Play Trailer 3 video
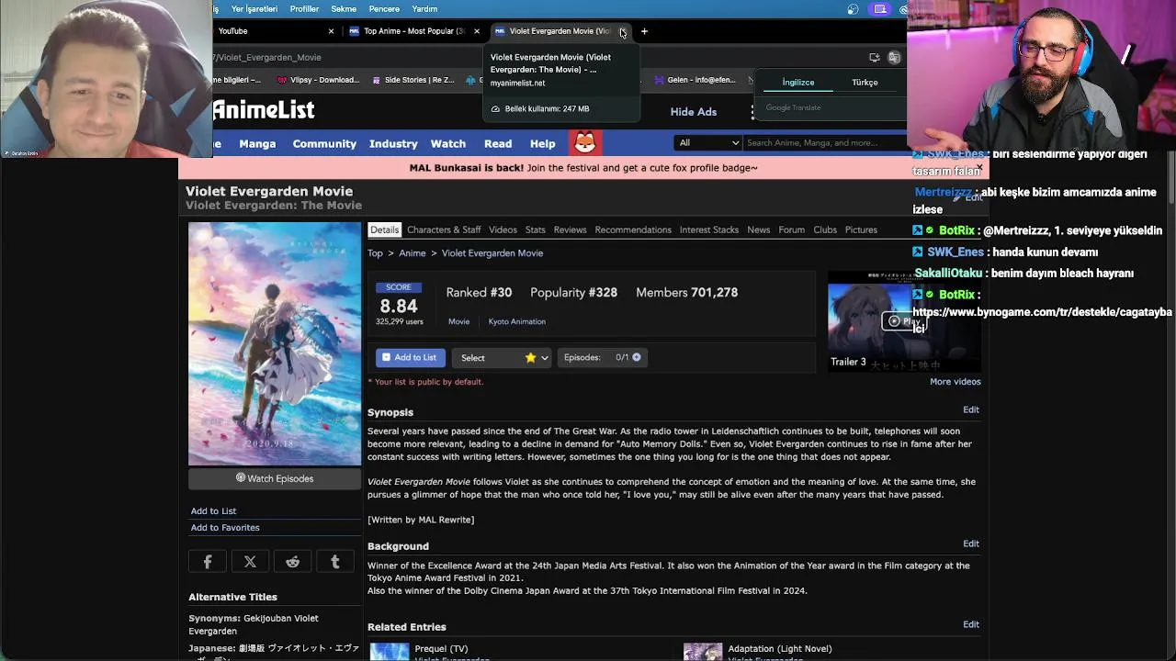The image size is (1176, 661). click(x=903, y=320)
